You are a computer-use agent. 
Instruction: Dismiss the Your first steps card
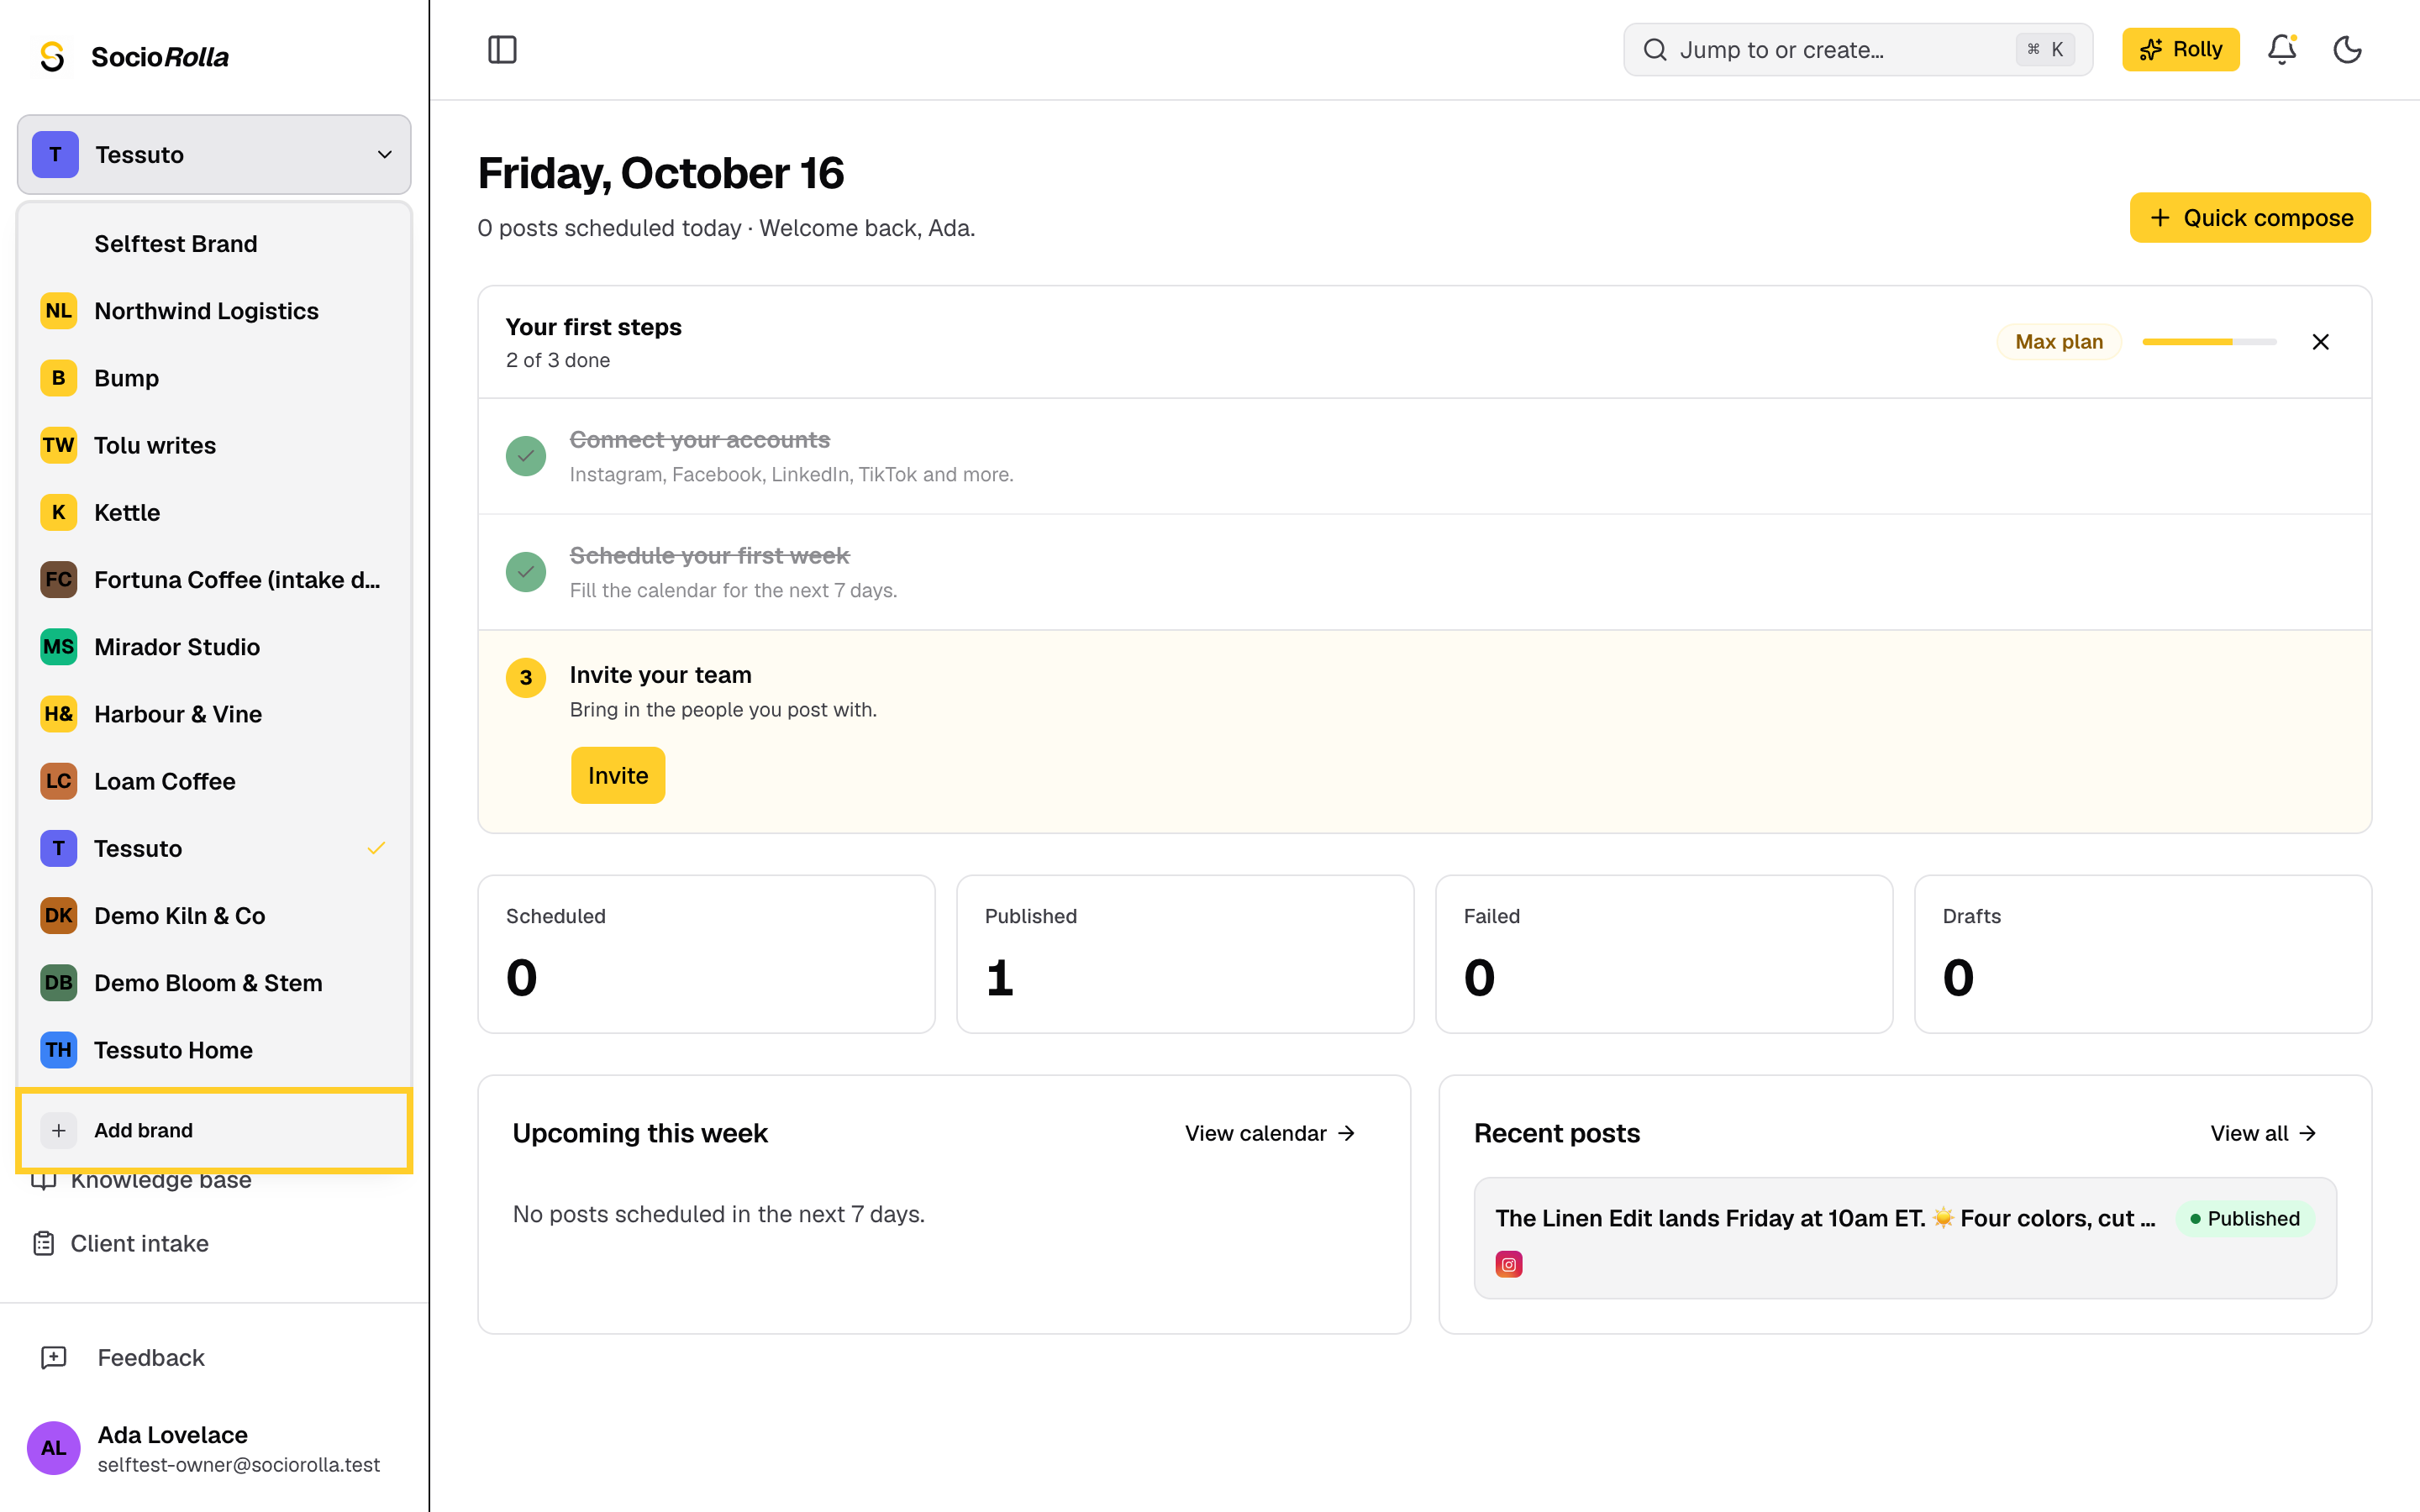2320,342
